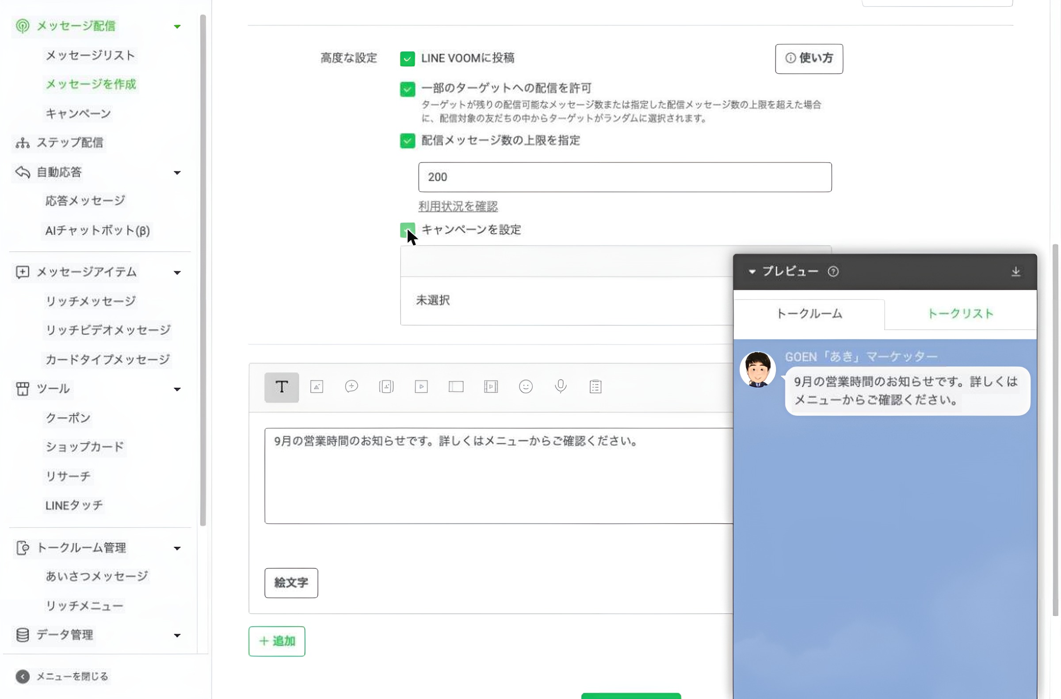Screen dimensions: 1061x699
Task: Uncheck the LINE VOOMに投稿 checkbox
Action: (x=407, y=58)
